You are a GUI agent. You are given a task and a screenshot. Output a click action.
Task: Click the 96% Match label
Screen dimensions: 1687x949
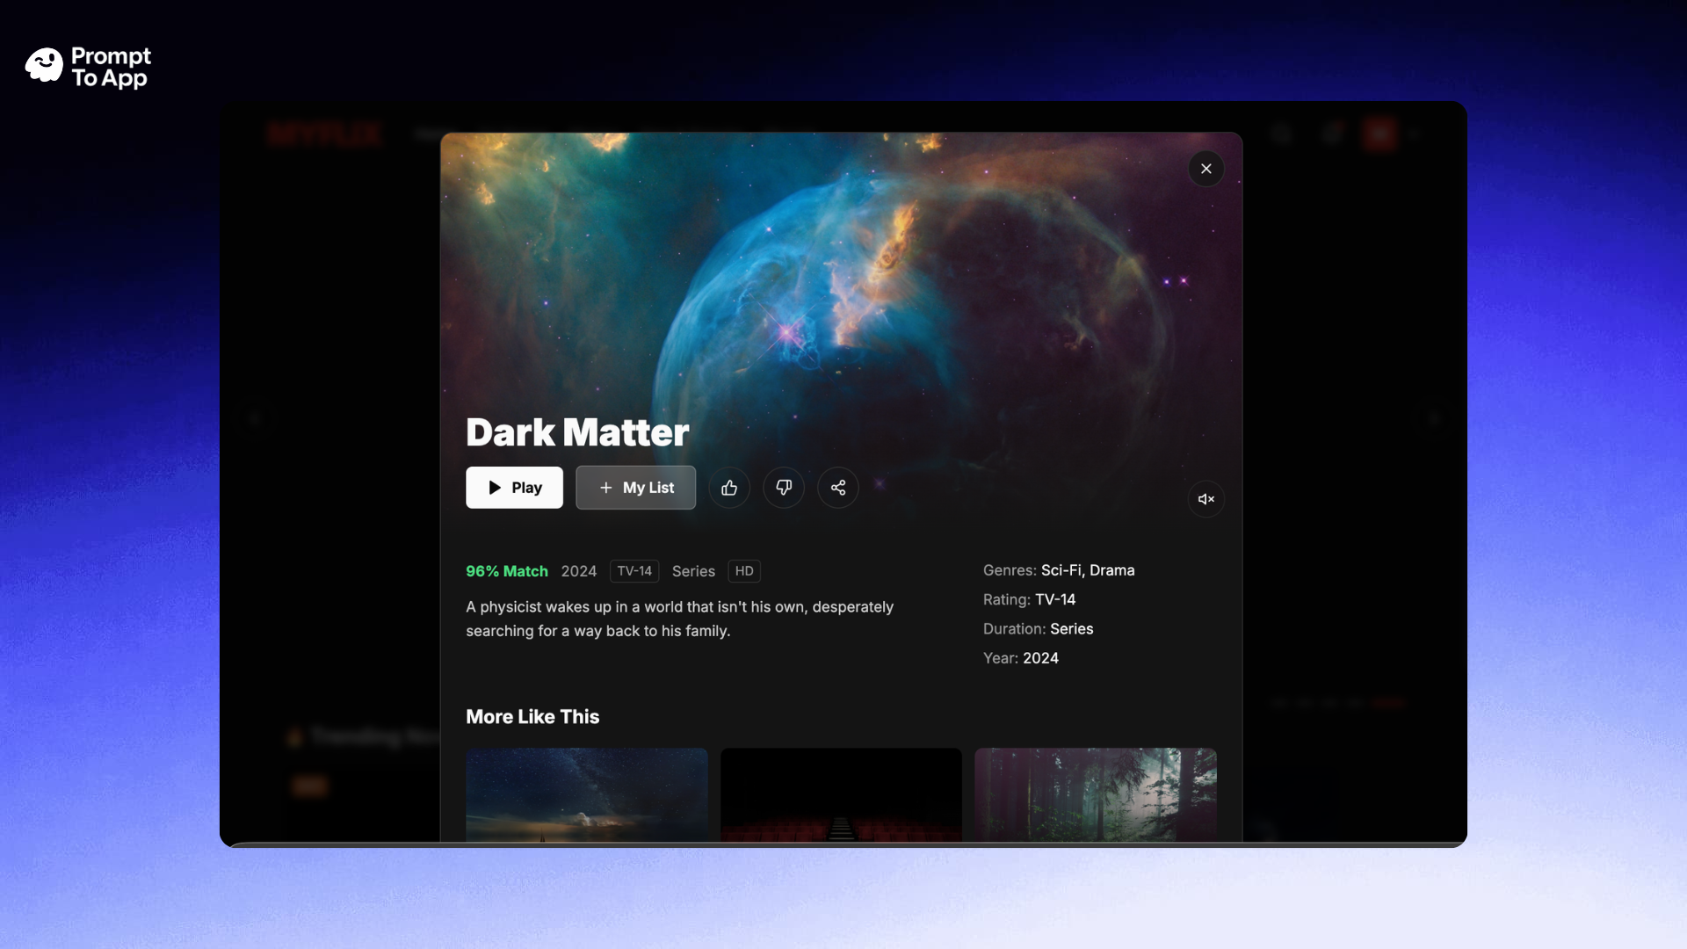[507, 570]
